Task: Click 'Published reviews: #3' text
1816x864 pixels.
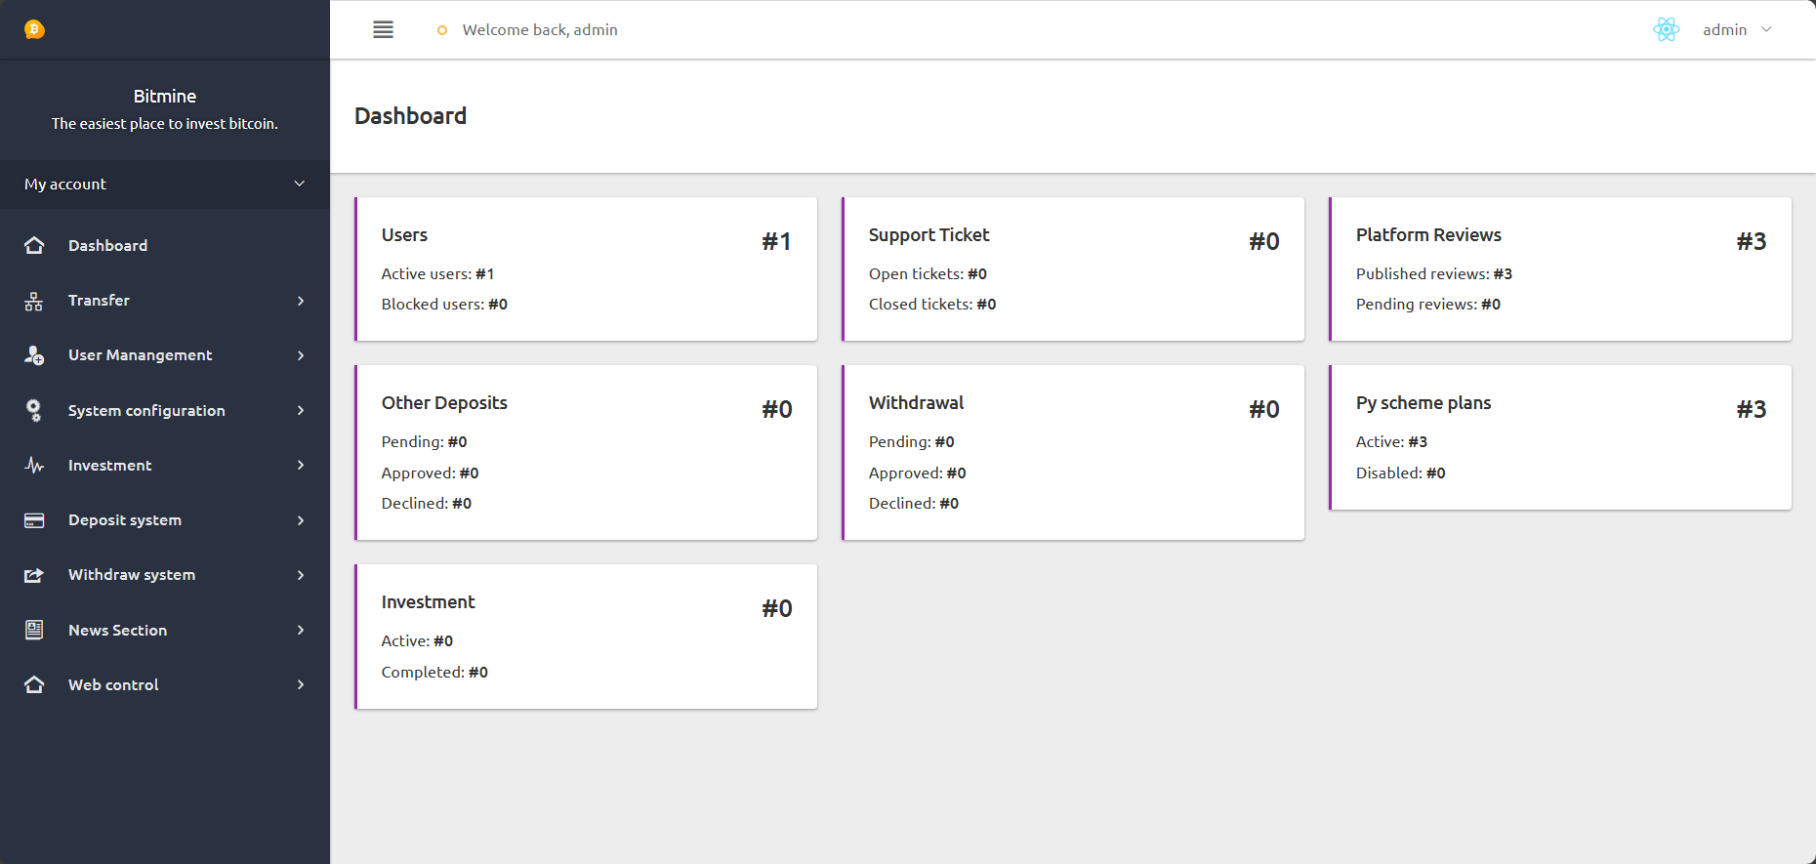Action: click(x=1434, y=274)
